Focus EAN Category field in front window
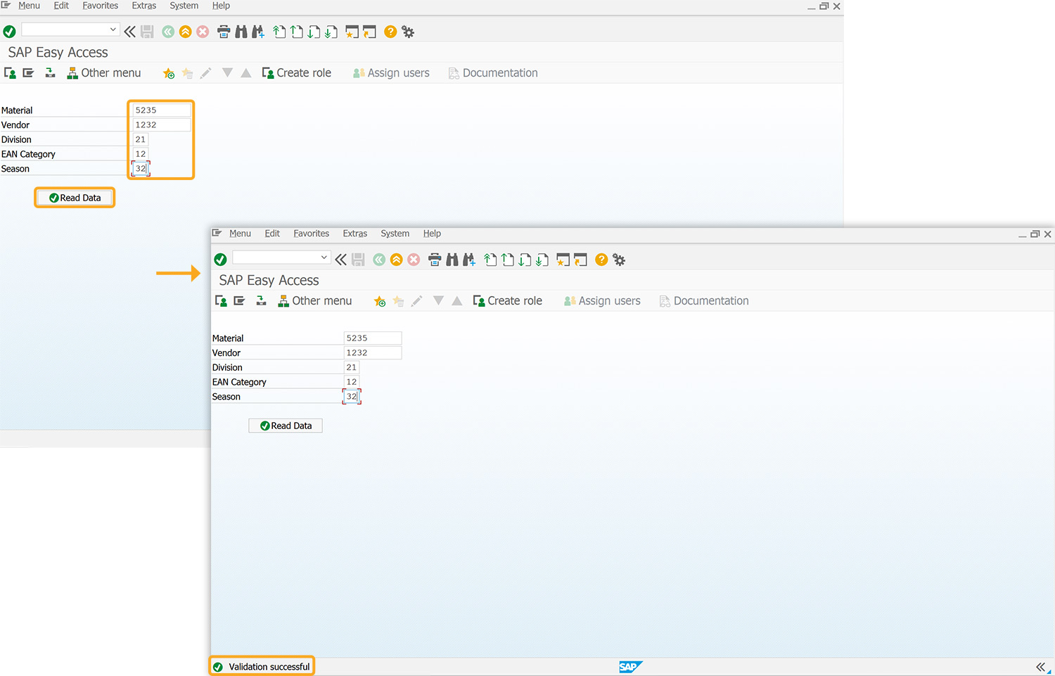 [x=352, y=382]
